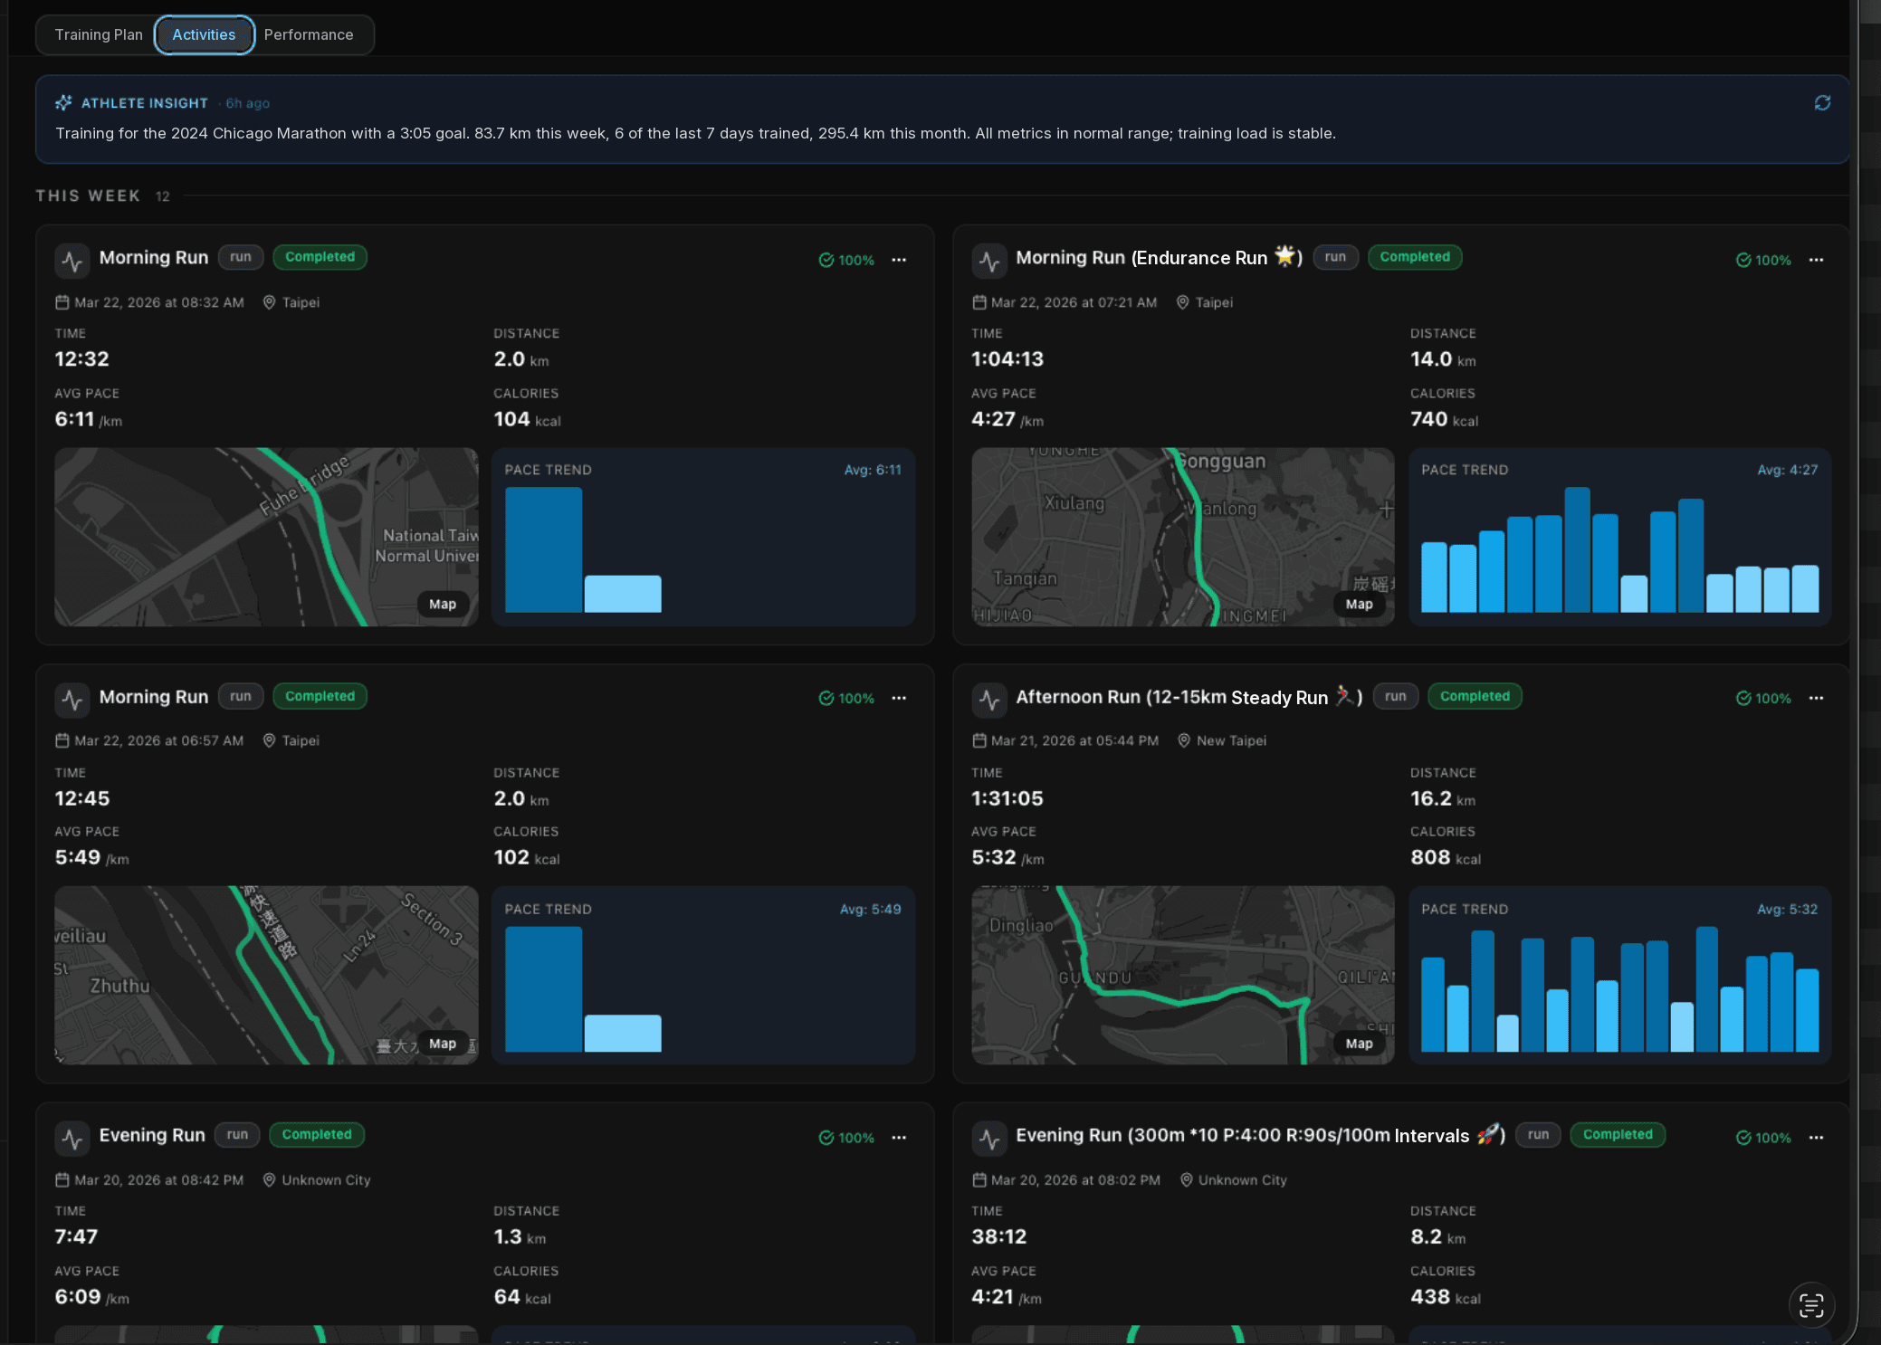Open the Map for the Endurance Run
The height and width of the screenshot is (1345, 1881).
(1359, 604)
